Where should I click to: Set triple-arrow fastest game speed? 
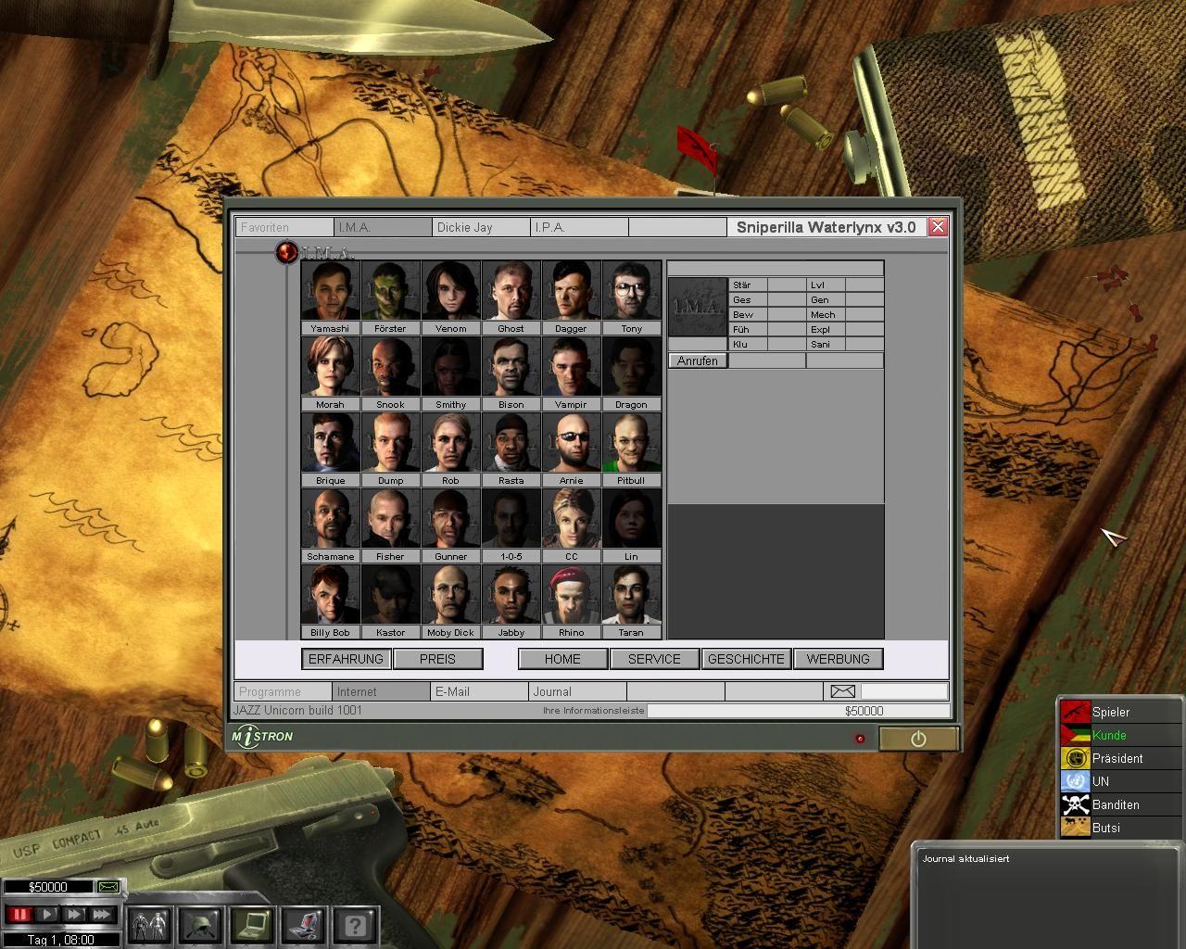click(x=102, y=915)
